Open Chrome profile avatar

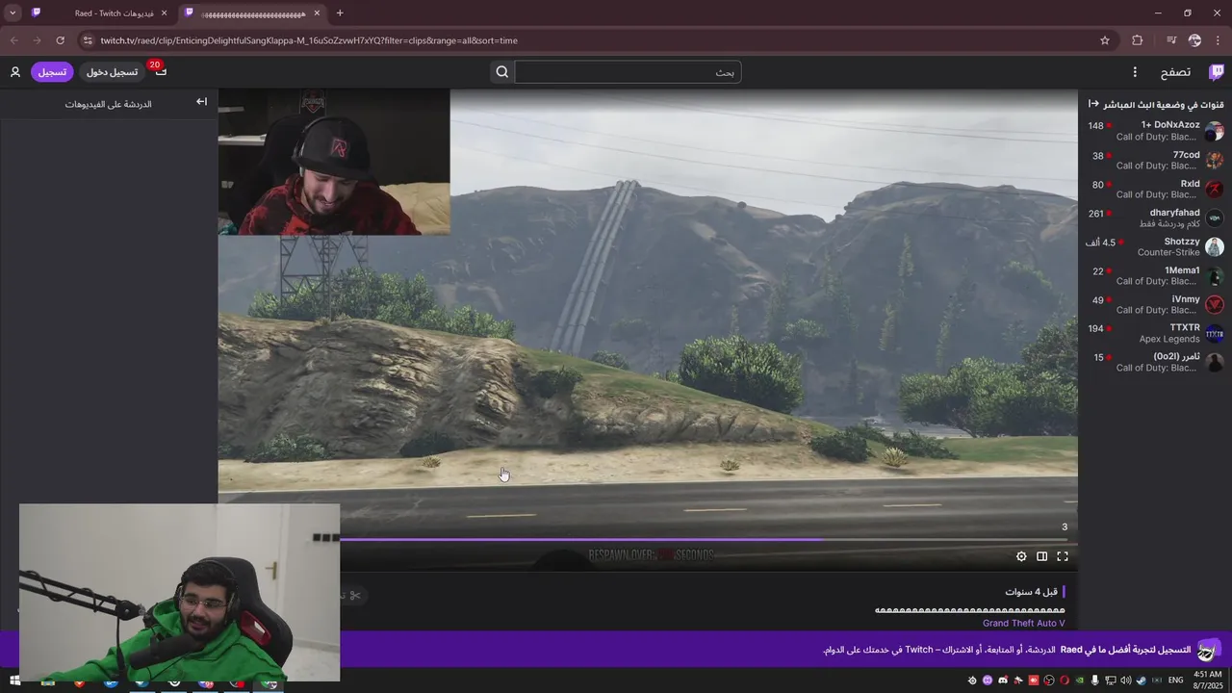tap(1194, 40)
